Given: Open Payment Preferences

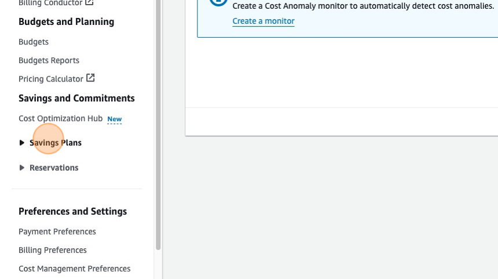Looking at the screenshot, I should click(x=57, y=232).
